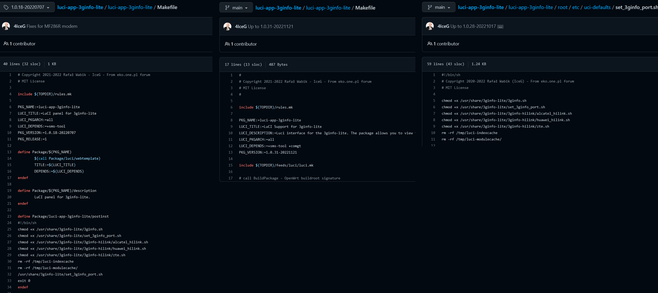Open root folder in right breadcrumb
658x293 pixels.
click(562, 7)
